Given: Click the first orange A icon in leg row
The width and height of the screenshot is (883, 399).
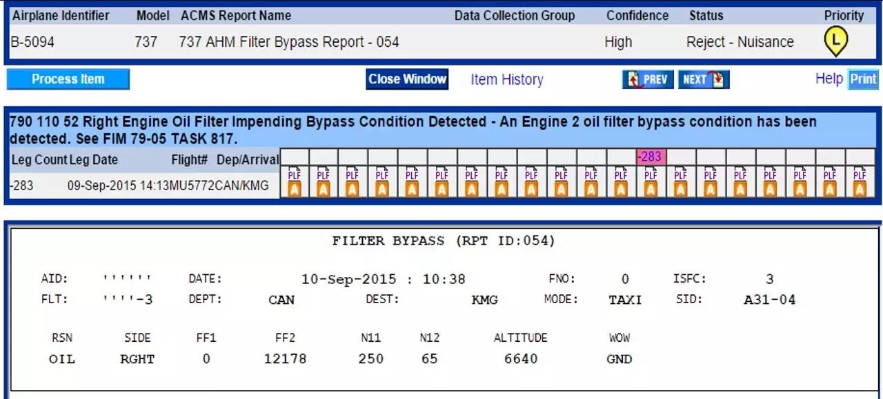Looking at the screenshot, I should point(294,190).
